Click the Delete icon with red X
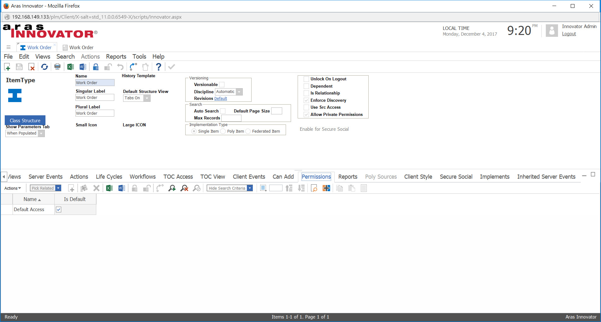Screen dimensions: 601x322 coord(32,67)
